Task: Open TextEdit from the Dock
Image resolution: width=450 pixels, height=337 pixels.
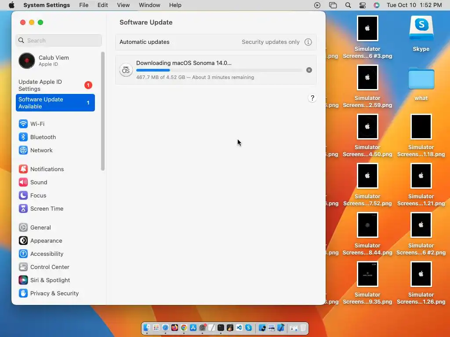Action: [211, 327]
